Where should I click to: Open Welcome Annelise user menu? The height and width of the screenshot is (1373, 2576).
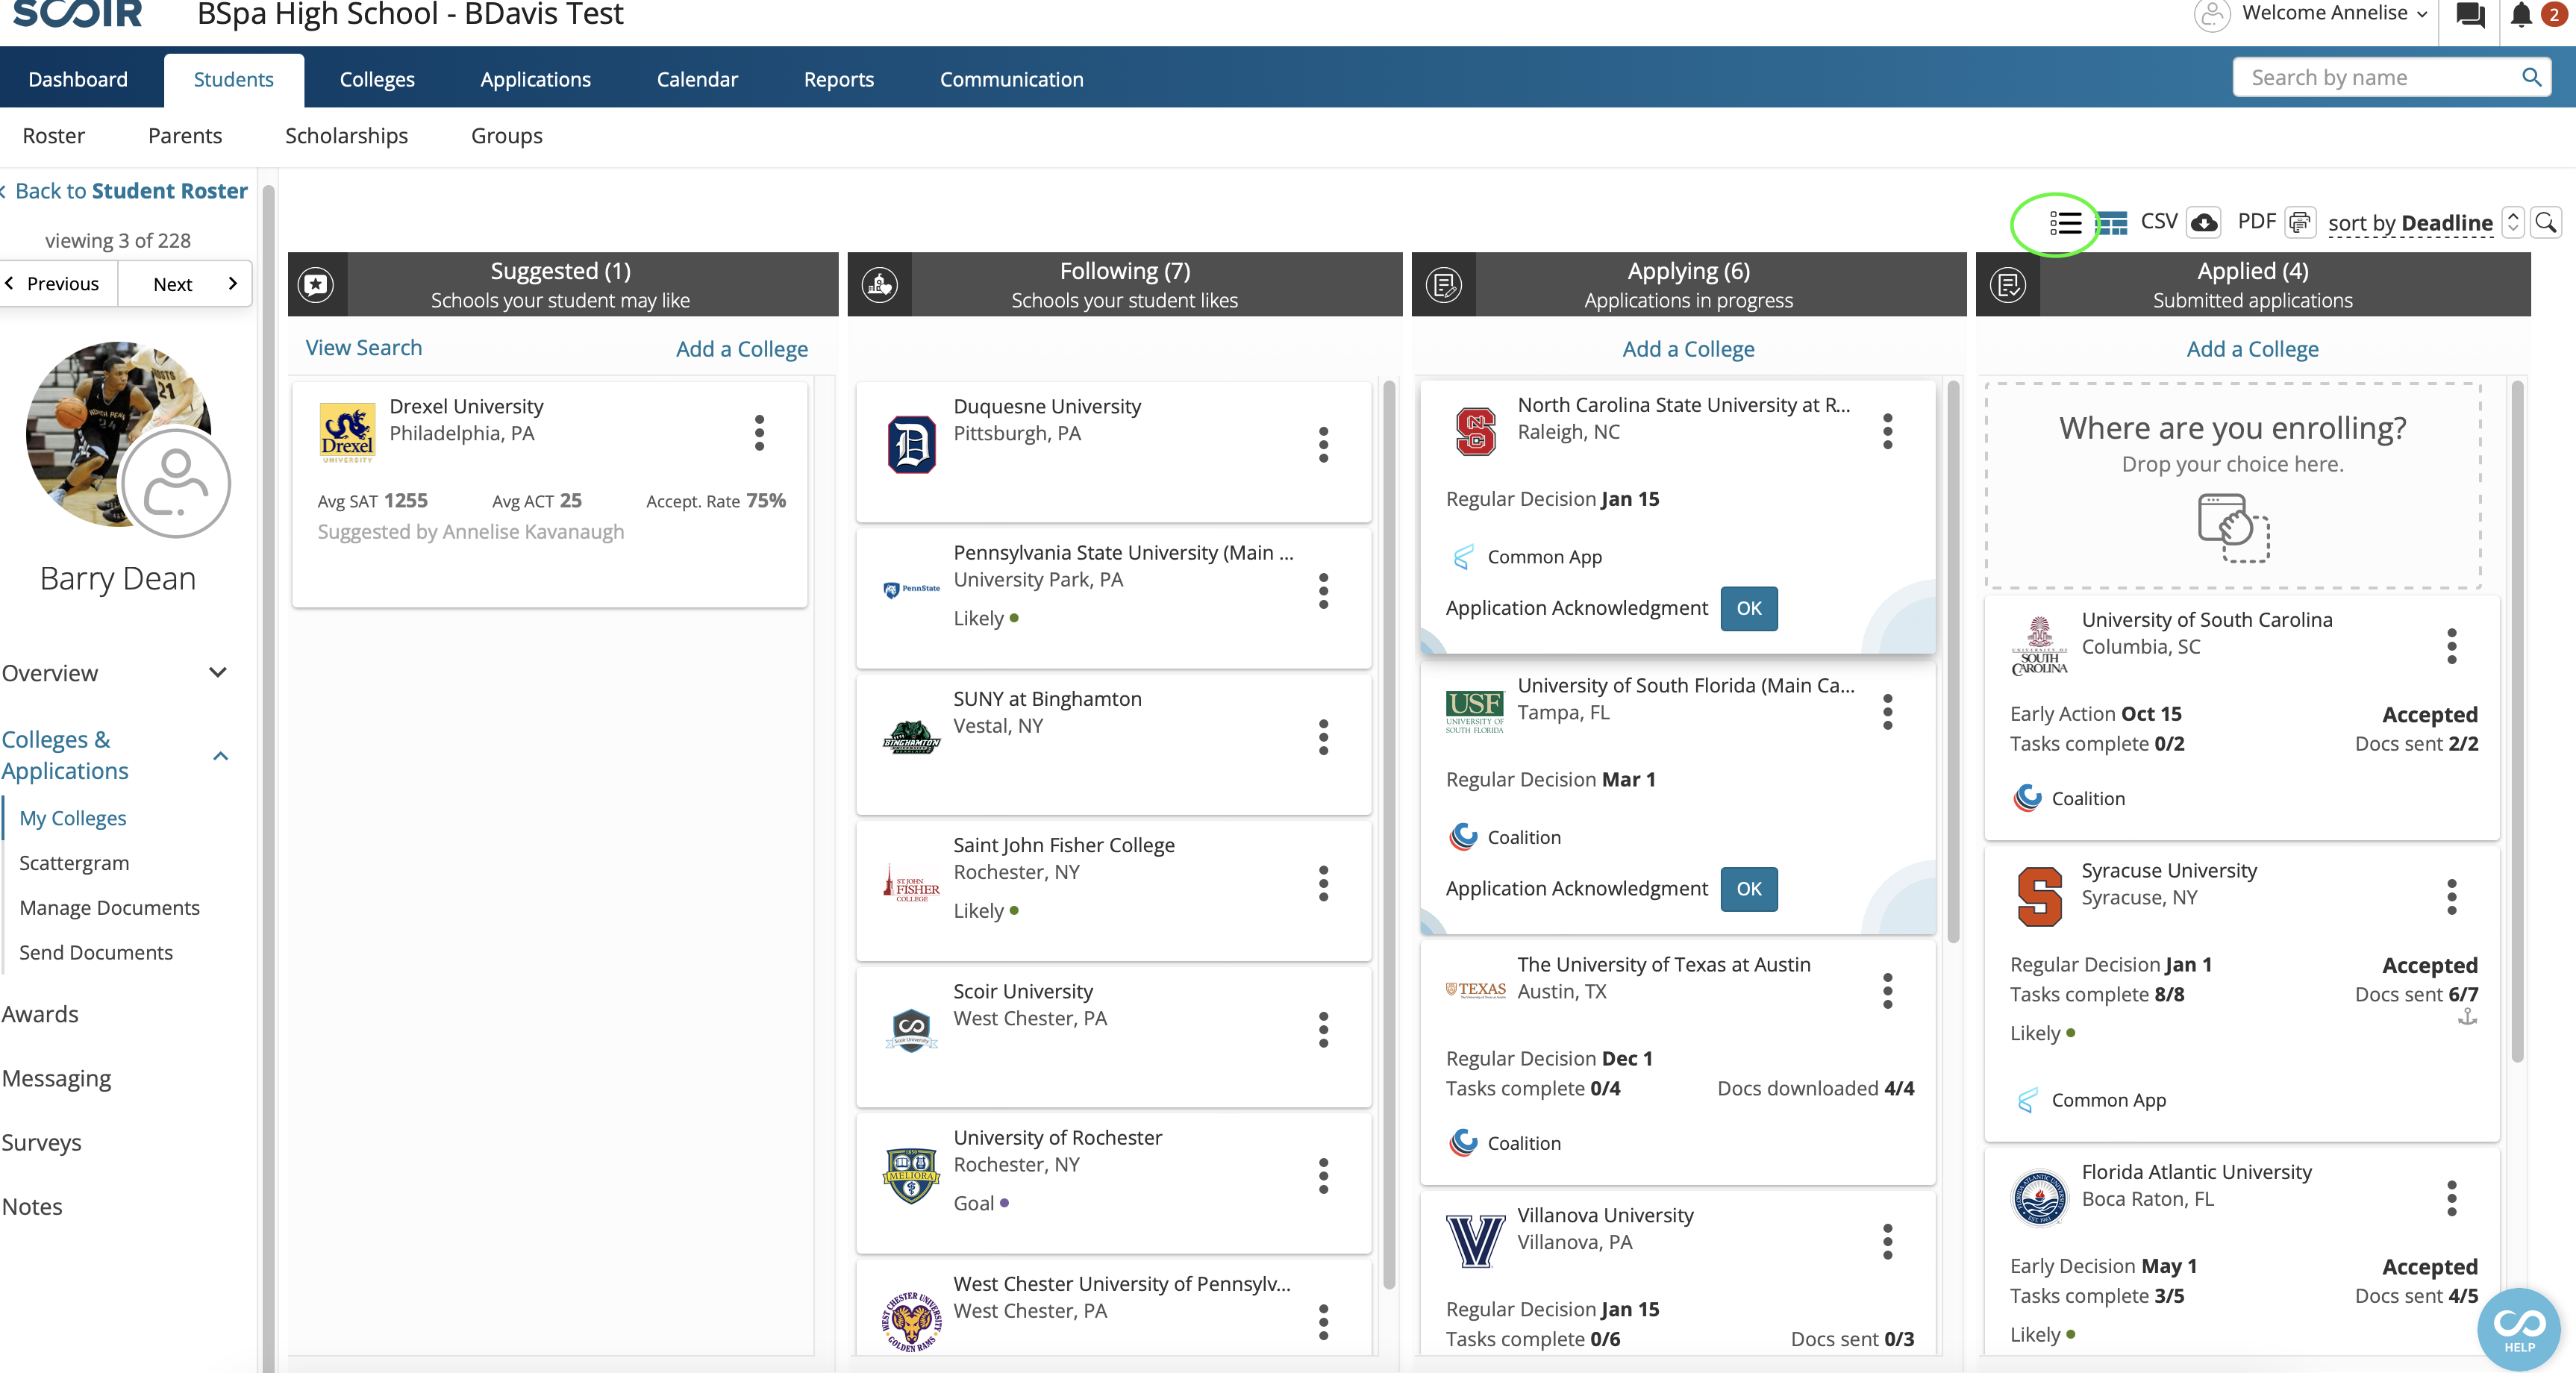[2334, 14]
